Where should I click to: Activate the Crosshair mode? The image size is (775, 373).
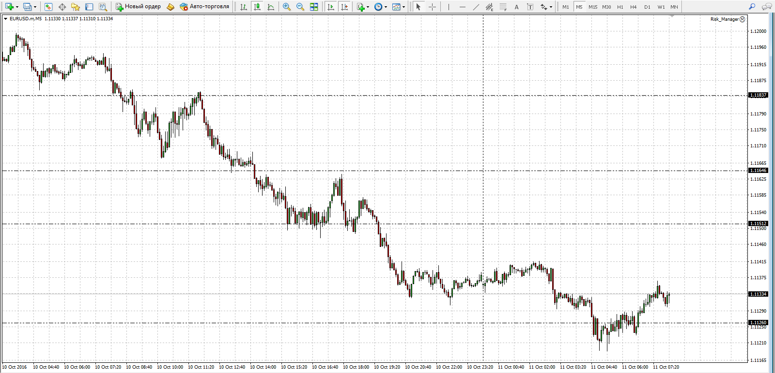pos(432,7)
